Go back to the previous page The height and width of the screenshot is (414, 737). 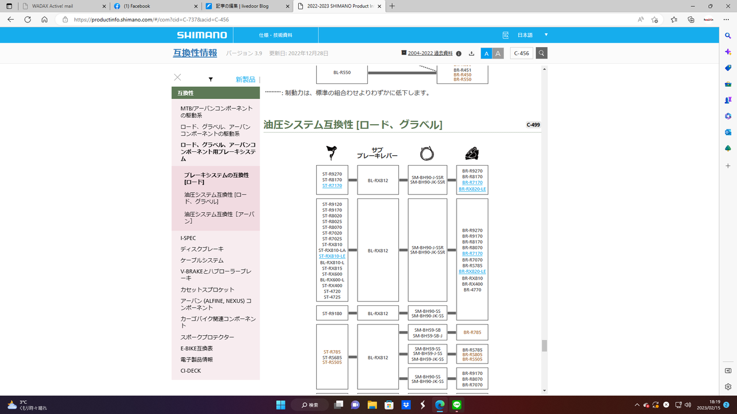tap(11, 19)
